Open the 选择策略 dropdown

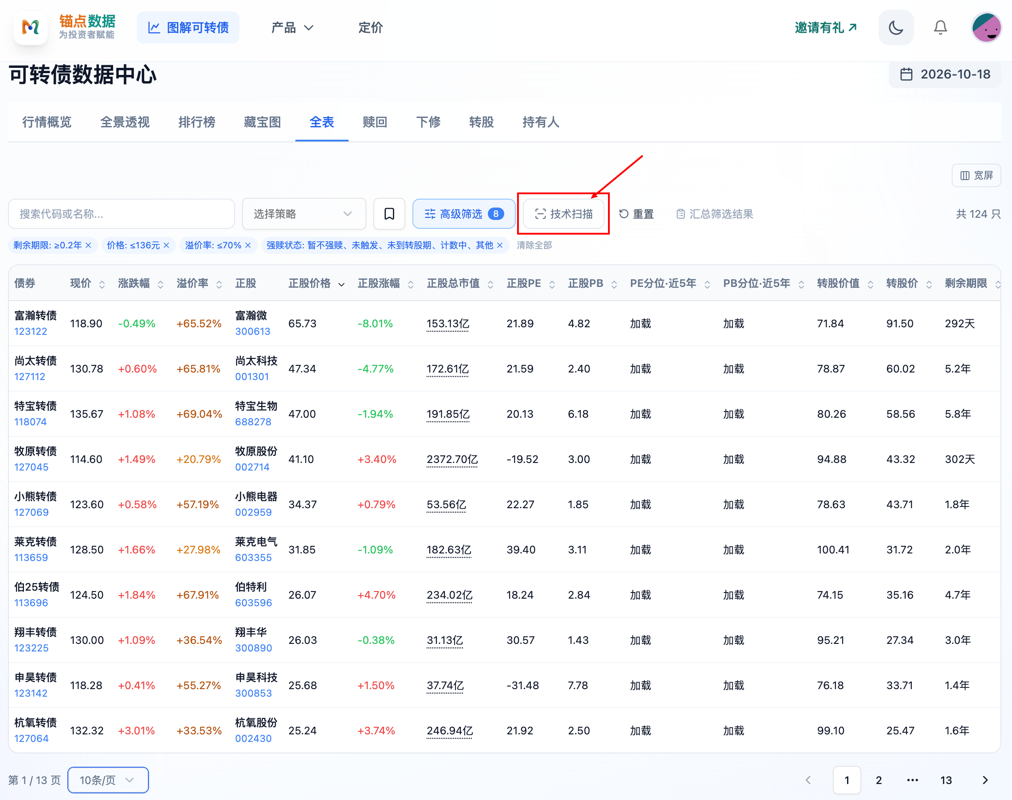303,214
